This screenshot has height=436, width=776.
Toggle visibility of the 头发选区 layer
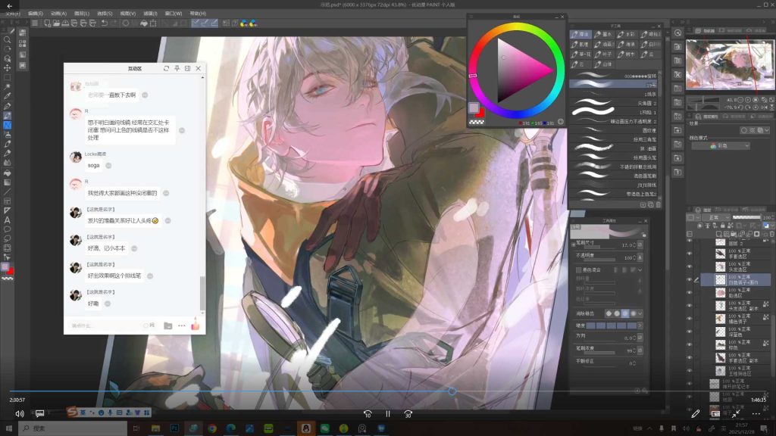click(690, 266)
